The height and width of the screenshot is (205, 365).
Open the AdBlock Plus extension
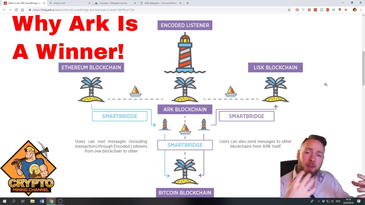pos(327,10)
